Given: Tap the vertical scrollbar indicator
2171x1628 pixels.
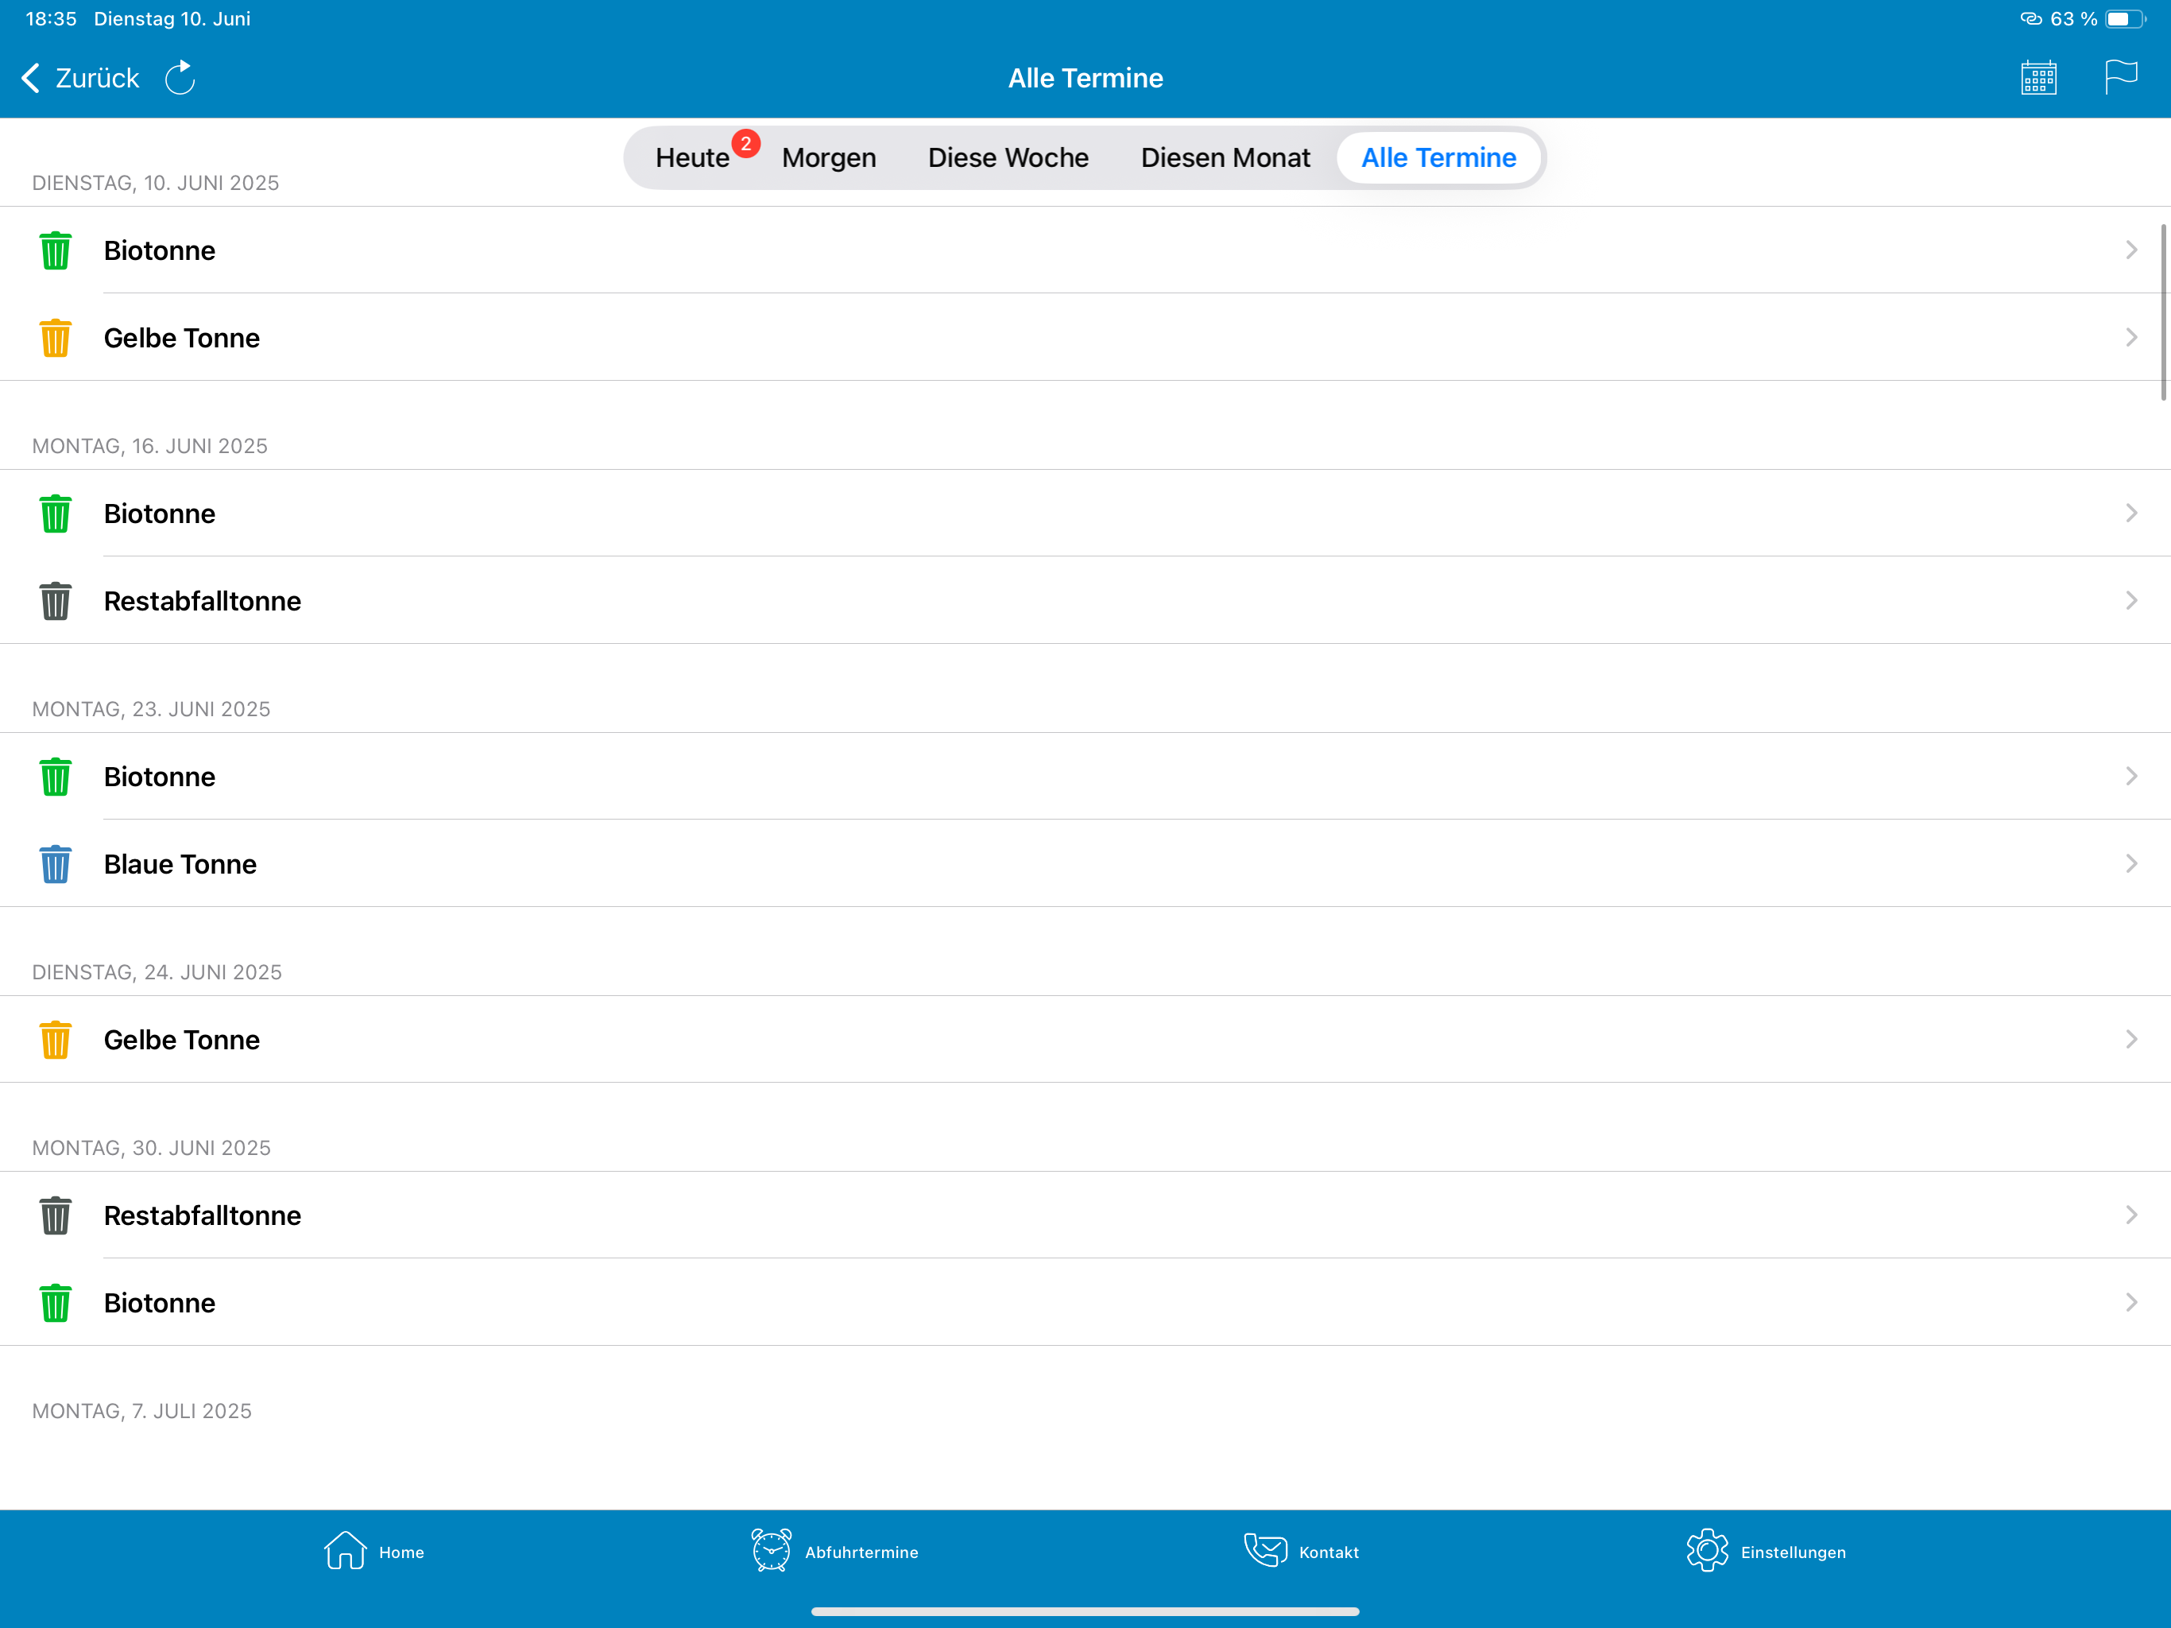Looking at the screenshot, I should click(2163, 312).
